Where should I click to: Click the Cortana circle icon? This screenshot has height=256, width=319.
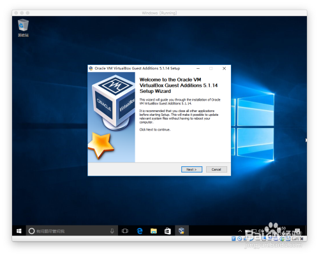click(31, 231)
